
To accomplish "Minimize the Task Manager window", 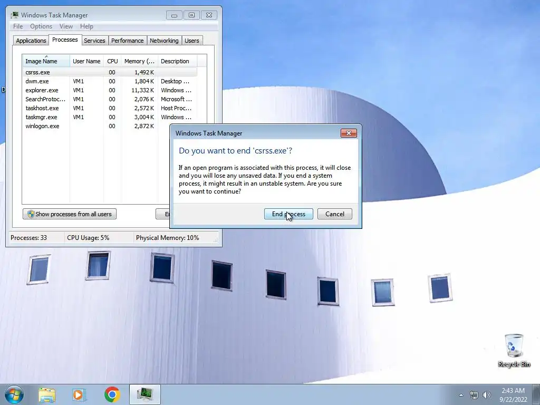I will pos(174,15).
